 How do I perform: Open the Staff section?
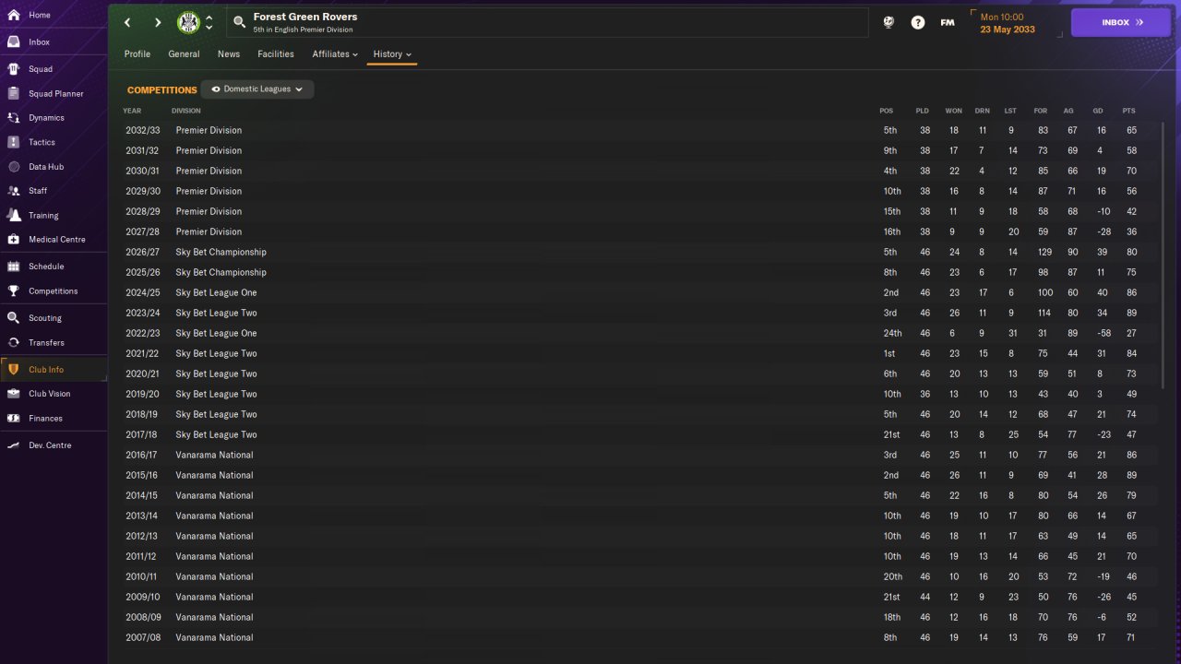[54, 191]
